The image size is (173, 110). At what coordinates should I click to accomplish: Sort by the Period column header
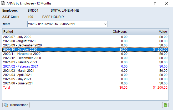pos(45,32)
